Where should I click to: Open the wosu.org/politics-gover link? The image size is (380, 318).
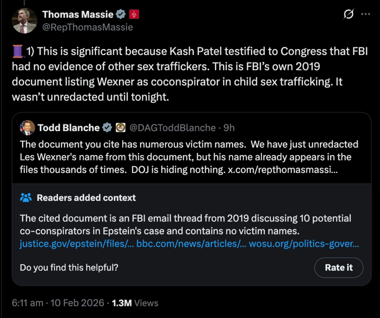coord(304,244)
